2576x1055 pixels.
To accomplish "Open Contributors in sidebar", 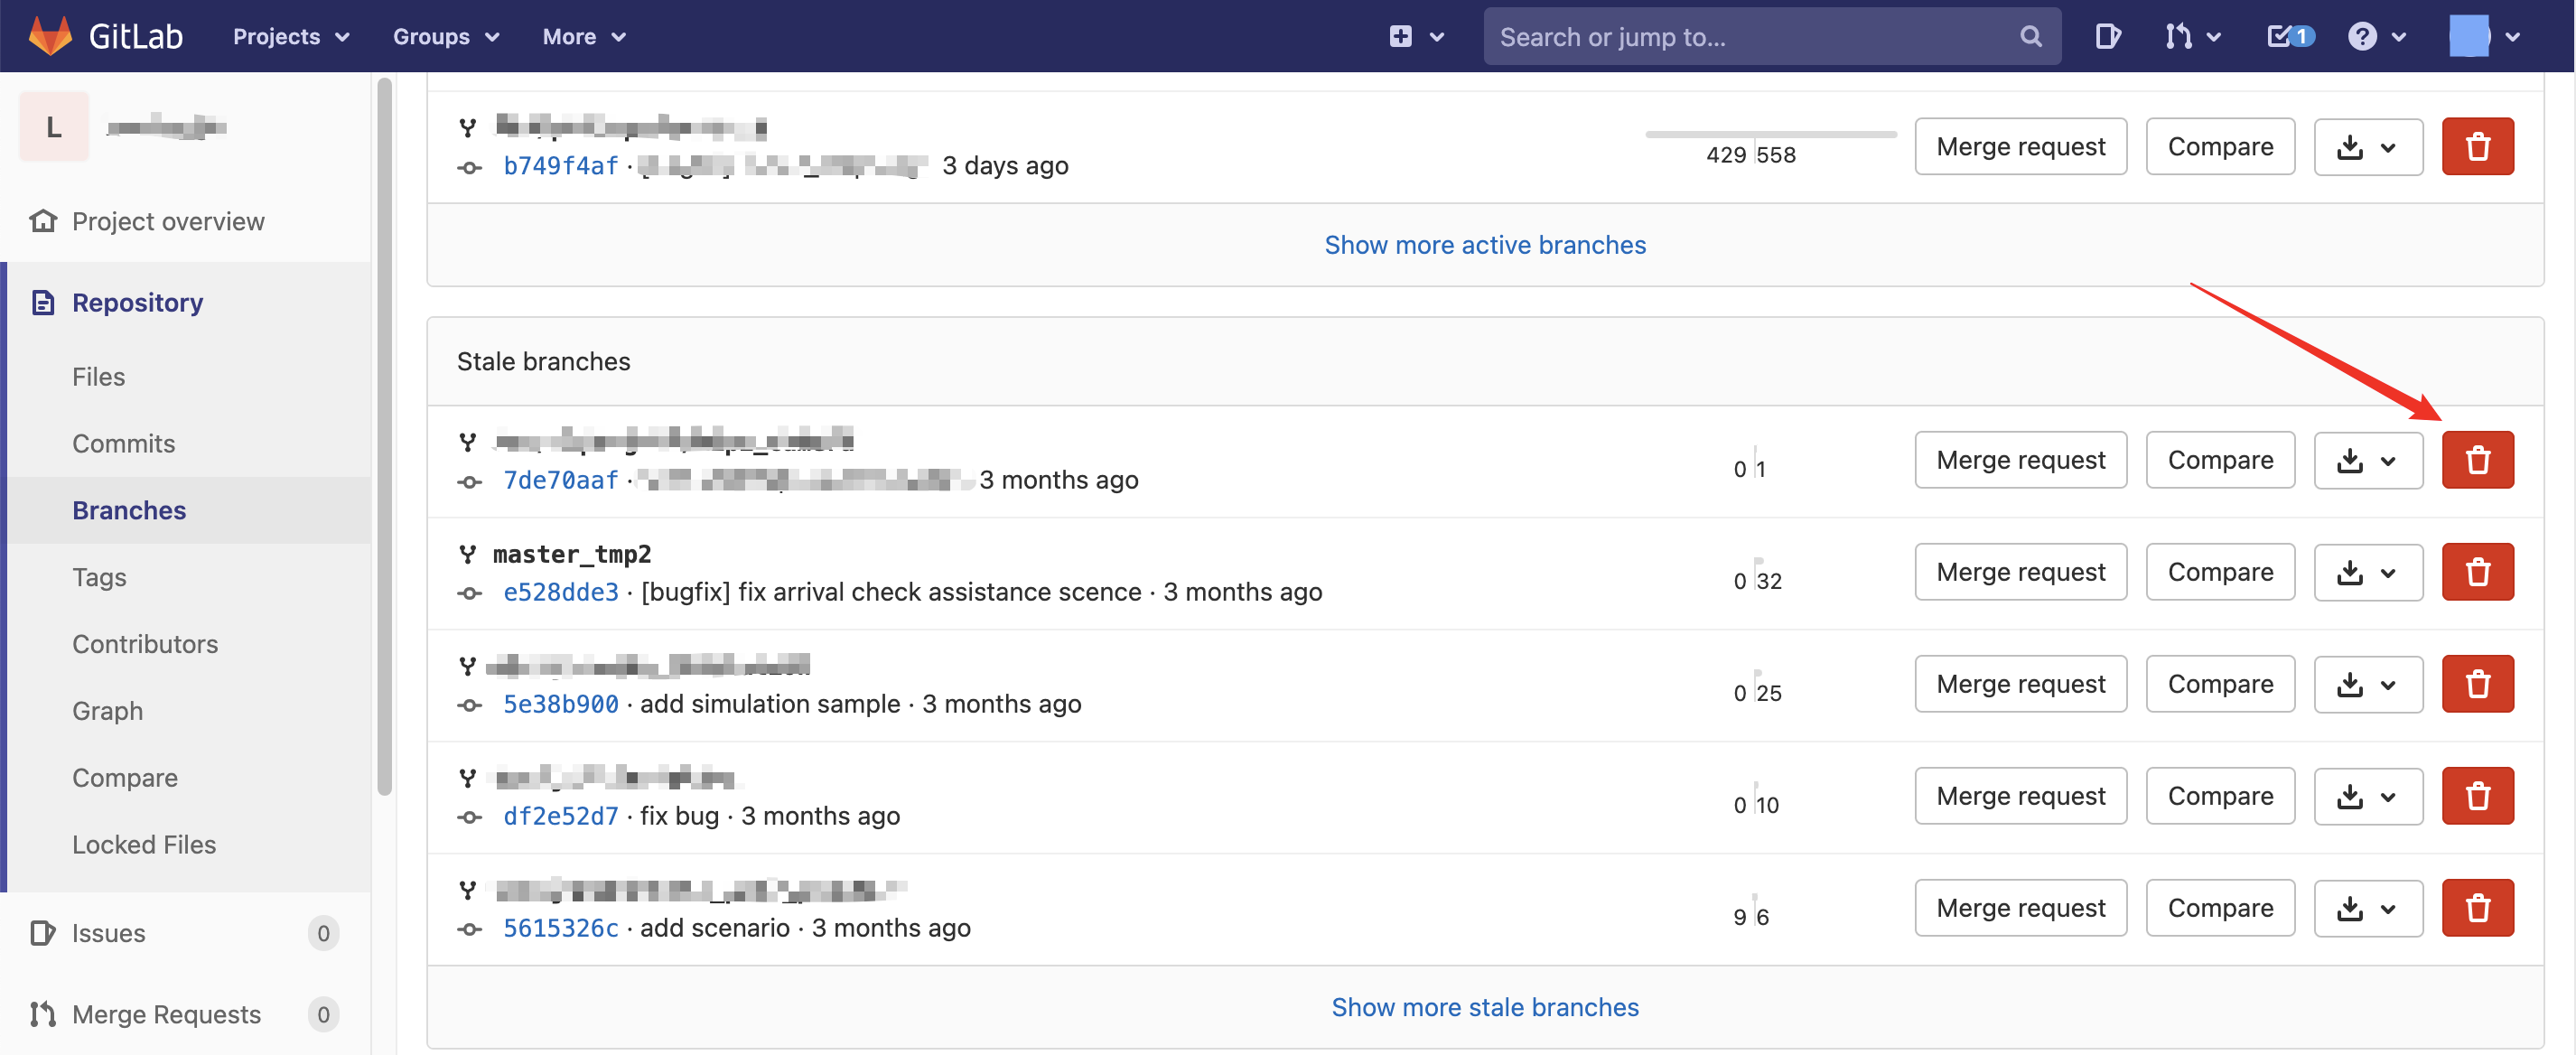I will [x=145, y=645].
